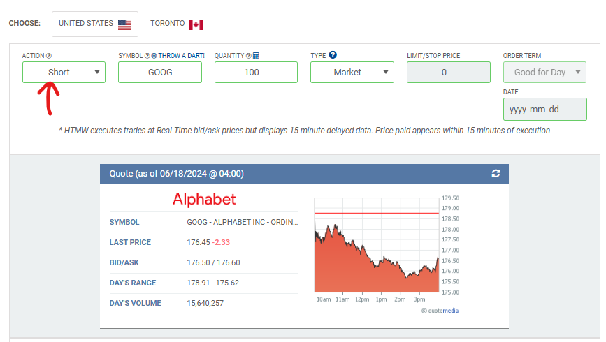The width and height of the screenshot is (606, 342).
Task: Click the quotemedia link under chart
Action: pyautogui.click(x=443, y=311)
